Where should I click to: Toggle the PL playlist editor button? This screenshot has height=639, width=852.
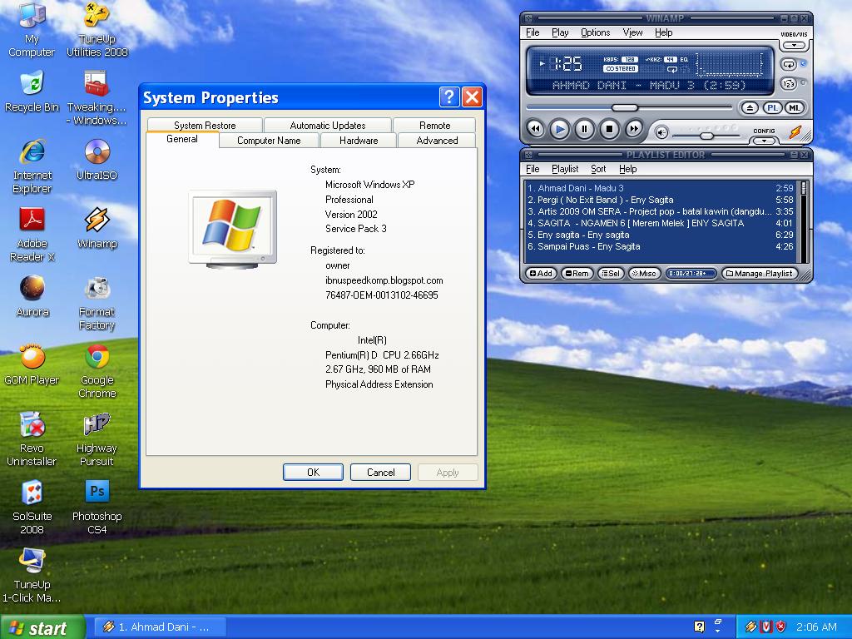(771, 107)
